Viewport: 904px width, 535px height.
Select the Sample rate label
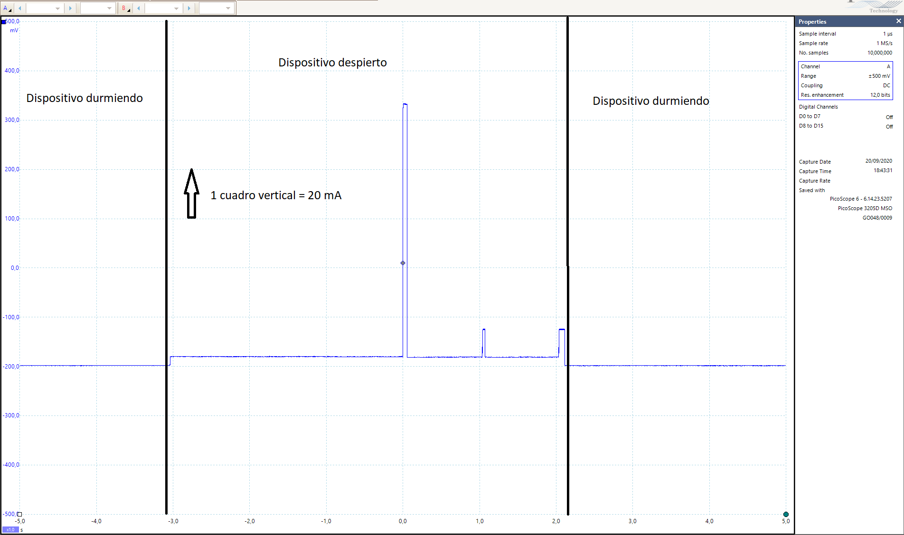(813, 43)
